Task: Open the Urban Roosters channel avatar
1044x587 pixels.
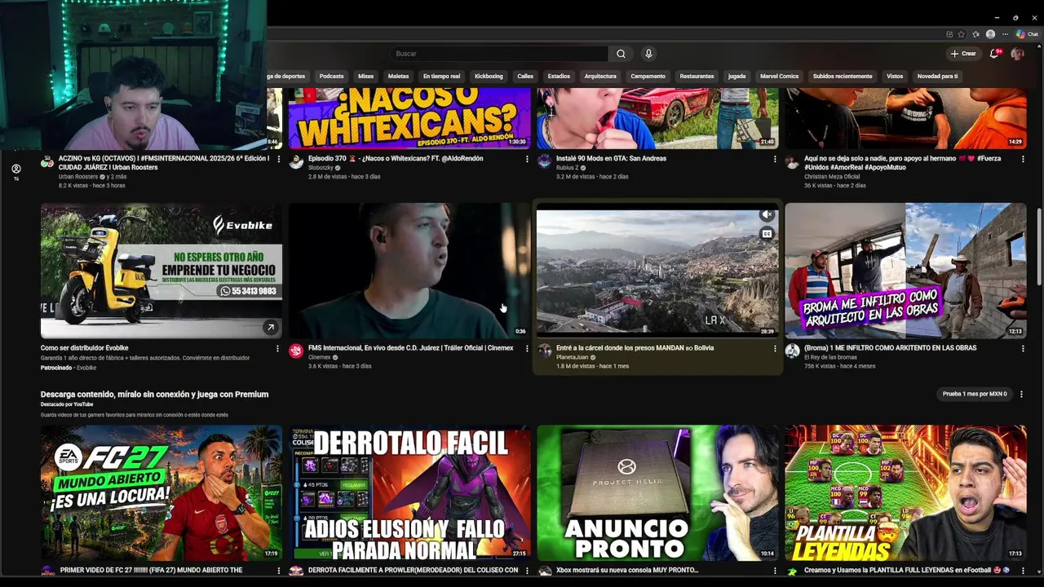Action: tap(47, 161)
